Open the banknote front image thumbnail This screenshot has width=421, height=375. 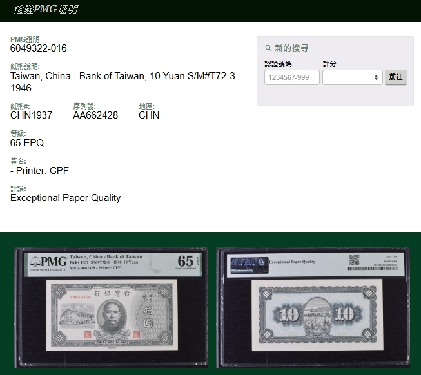coord(111,307)
